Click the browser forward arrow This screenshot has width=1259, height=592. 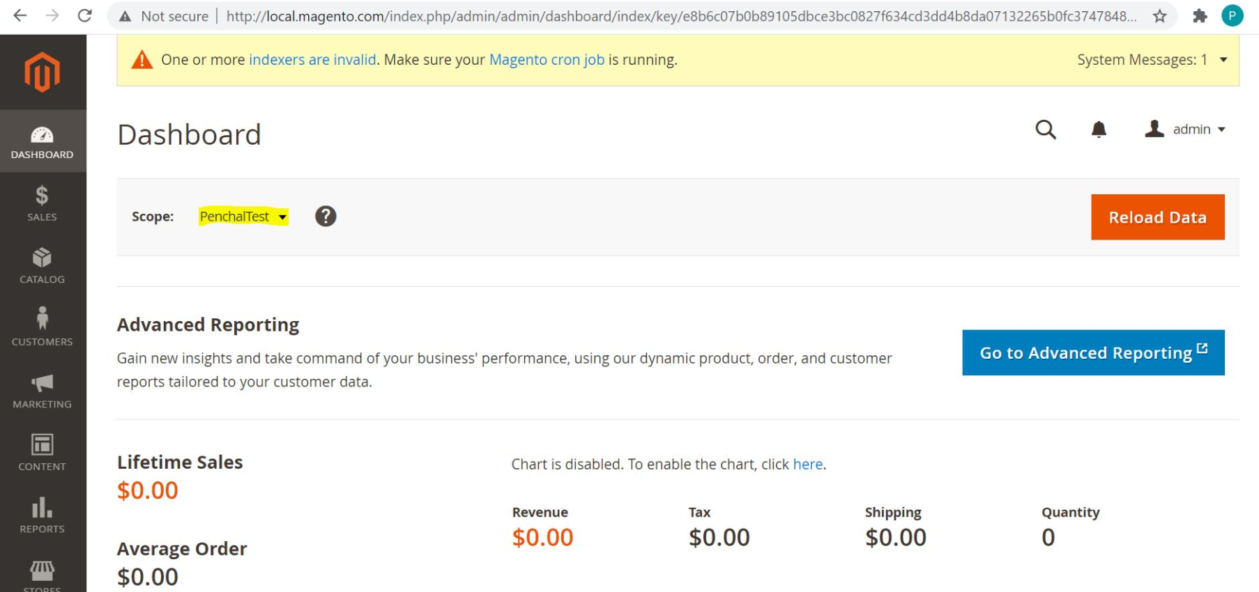(52, 15)
